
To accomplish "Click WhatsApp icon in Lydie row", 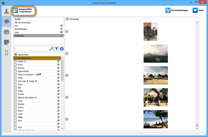I will point(58,114).
